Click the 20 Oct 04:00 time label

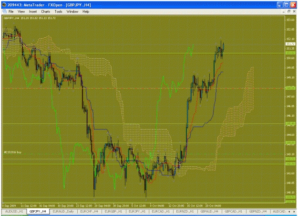click(x=213, y=206)
